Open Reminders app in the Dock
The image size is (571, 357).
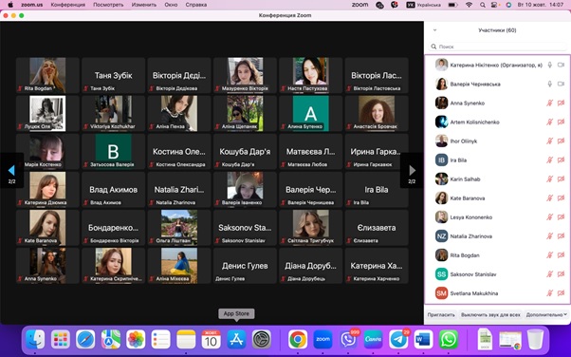click(x=161, y=340)
